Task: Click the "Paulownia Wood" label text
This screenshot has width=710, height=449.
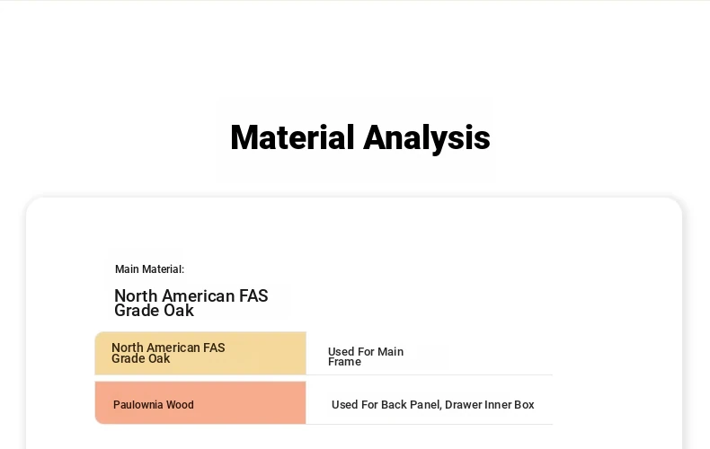Action: [154, 405]
